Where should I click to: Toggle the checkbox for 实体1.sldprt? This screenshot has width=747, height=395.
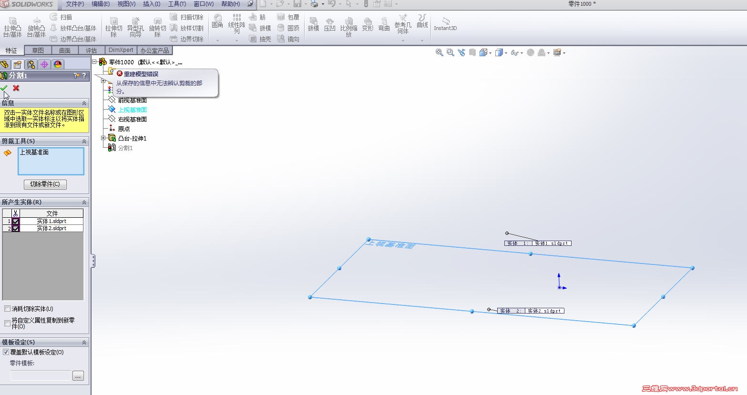tap(16, 222)
